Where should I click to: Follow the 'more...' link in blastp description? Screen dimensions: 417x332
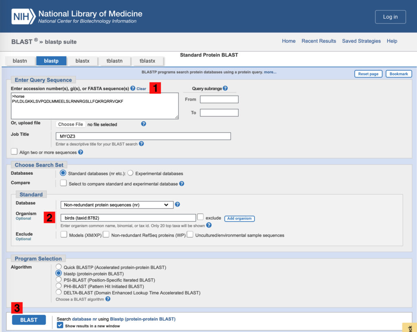270,72
